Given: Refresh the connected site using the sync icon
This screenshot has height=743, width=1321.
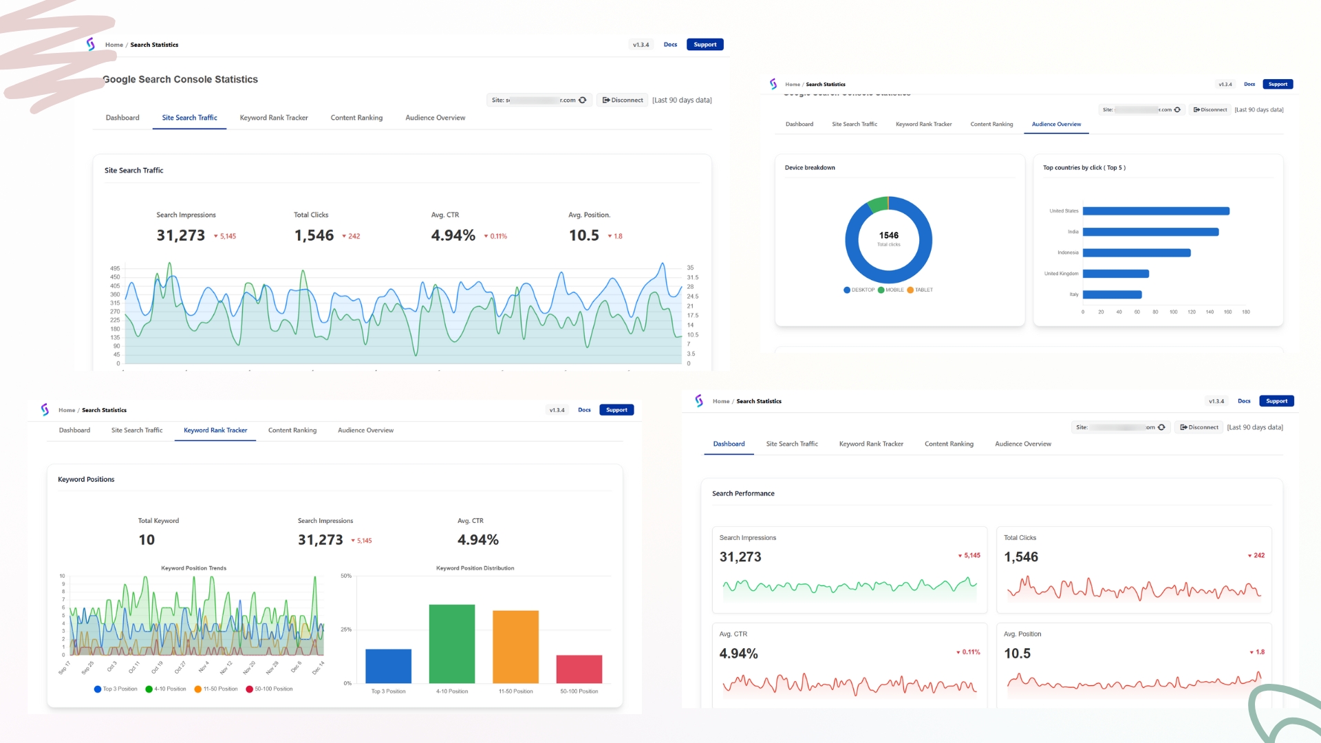Looking at the screenshot, I should pos(583,100).
